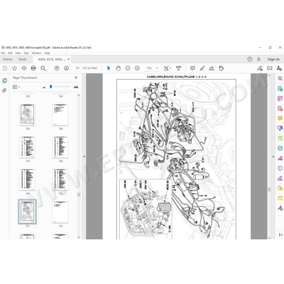Open the Sign menu
This screenshot has width=284, height=284.
[x=26, y=53]
